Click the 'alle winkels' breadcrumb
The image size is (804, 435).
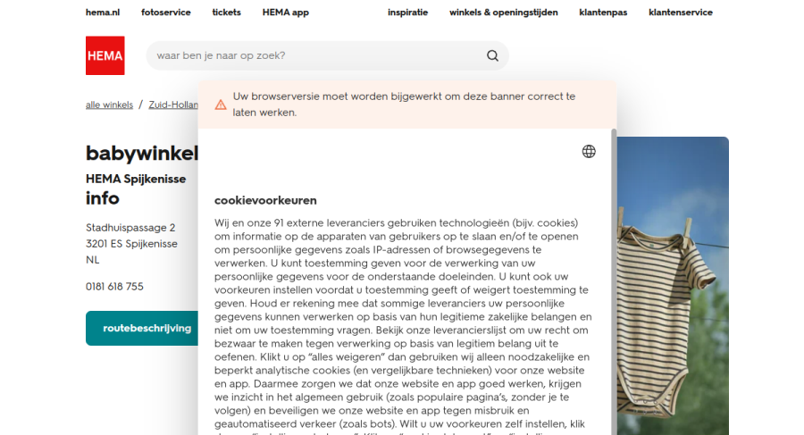click(109, 105)
